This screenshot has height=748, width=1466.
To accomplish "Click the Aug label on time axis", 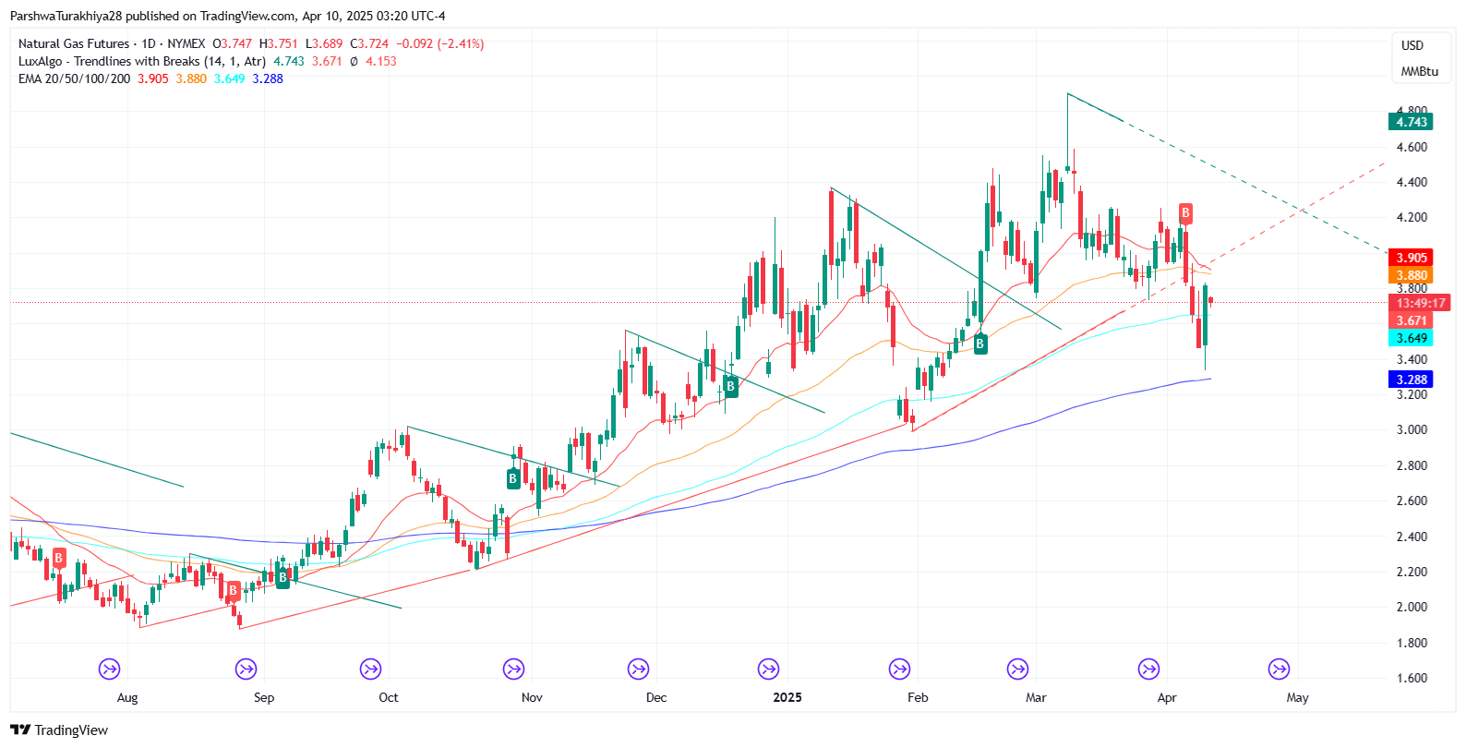I will pyautogui.click(x=127, y=697).
